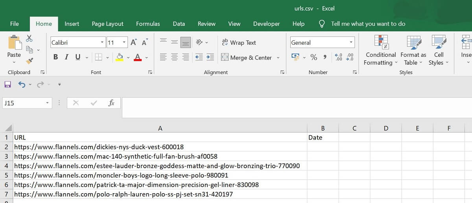Save workbook from Quick Access Toolbar

7,84
